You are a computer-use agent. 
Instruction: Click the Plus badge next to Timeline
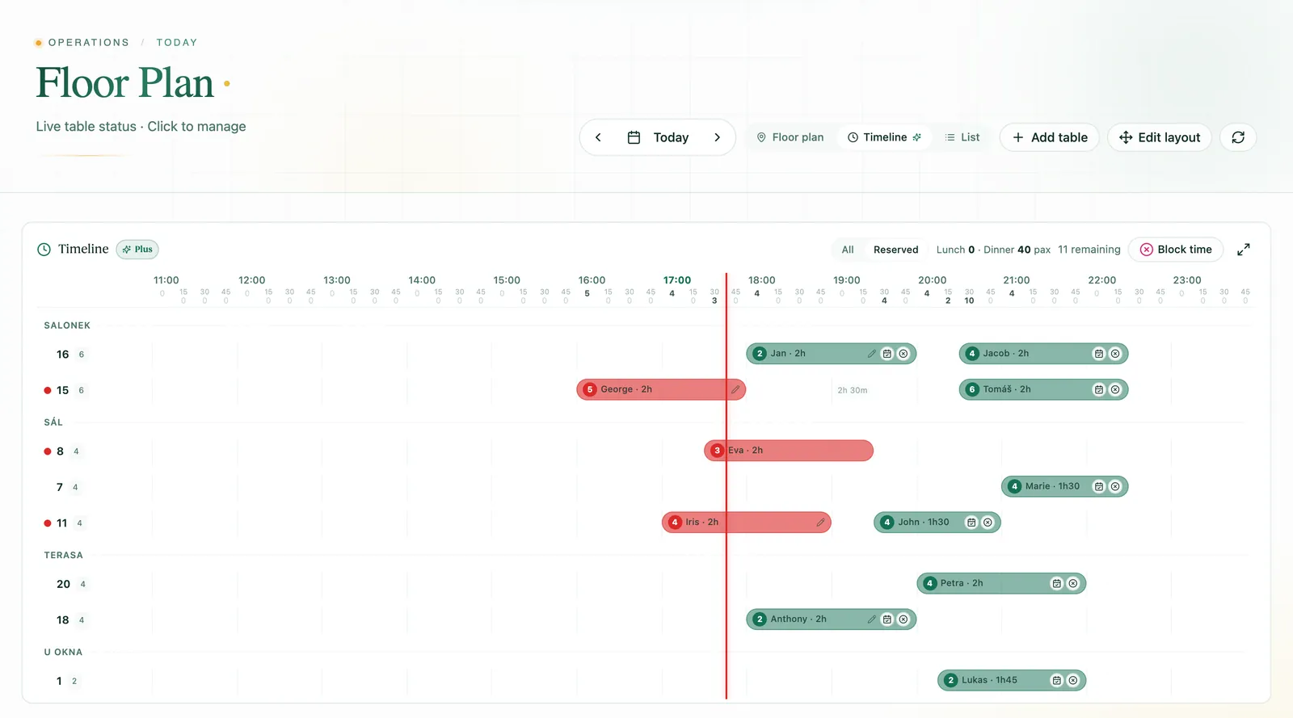pos(137,250)
